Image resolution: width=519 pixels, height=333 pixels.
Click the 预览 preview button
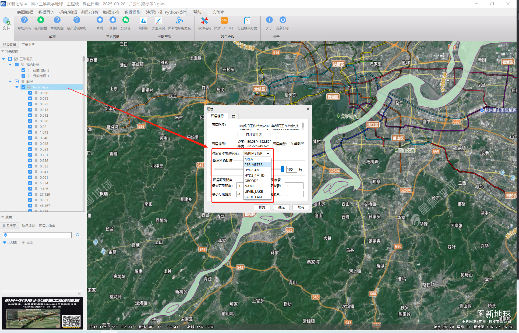[x=262, y=207]
